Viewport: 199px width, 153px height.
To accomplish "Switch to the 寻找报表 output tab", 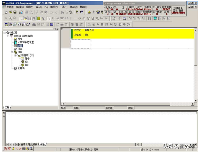I will [x=33, y=144].
